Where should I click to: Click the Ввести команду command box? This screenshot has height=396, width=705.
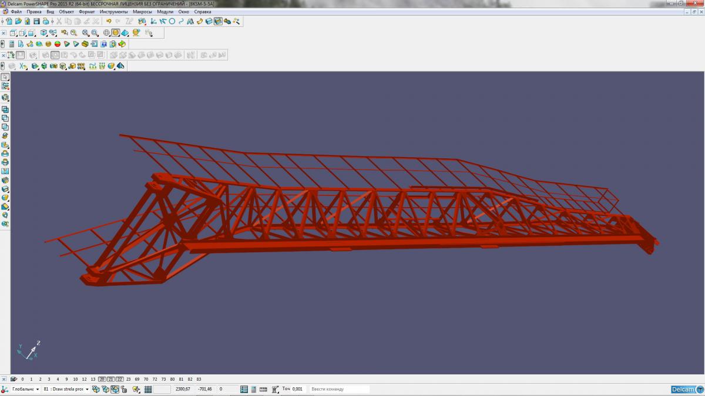pos(340,389)
